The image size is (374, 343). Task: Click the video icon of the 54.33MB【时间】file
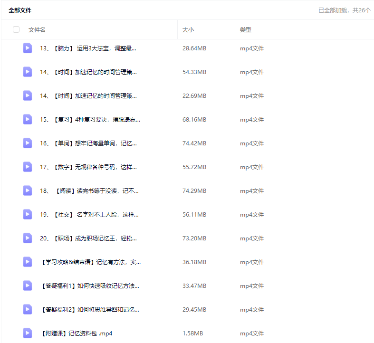point(28,72)
